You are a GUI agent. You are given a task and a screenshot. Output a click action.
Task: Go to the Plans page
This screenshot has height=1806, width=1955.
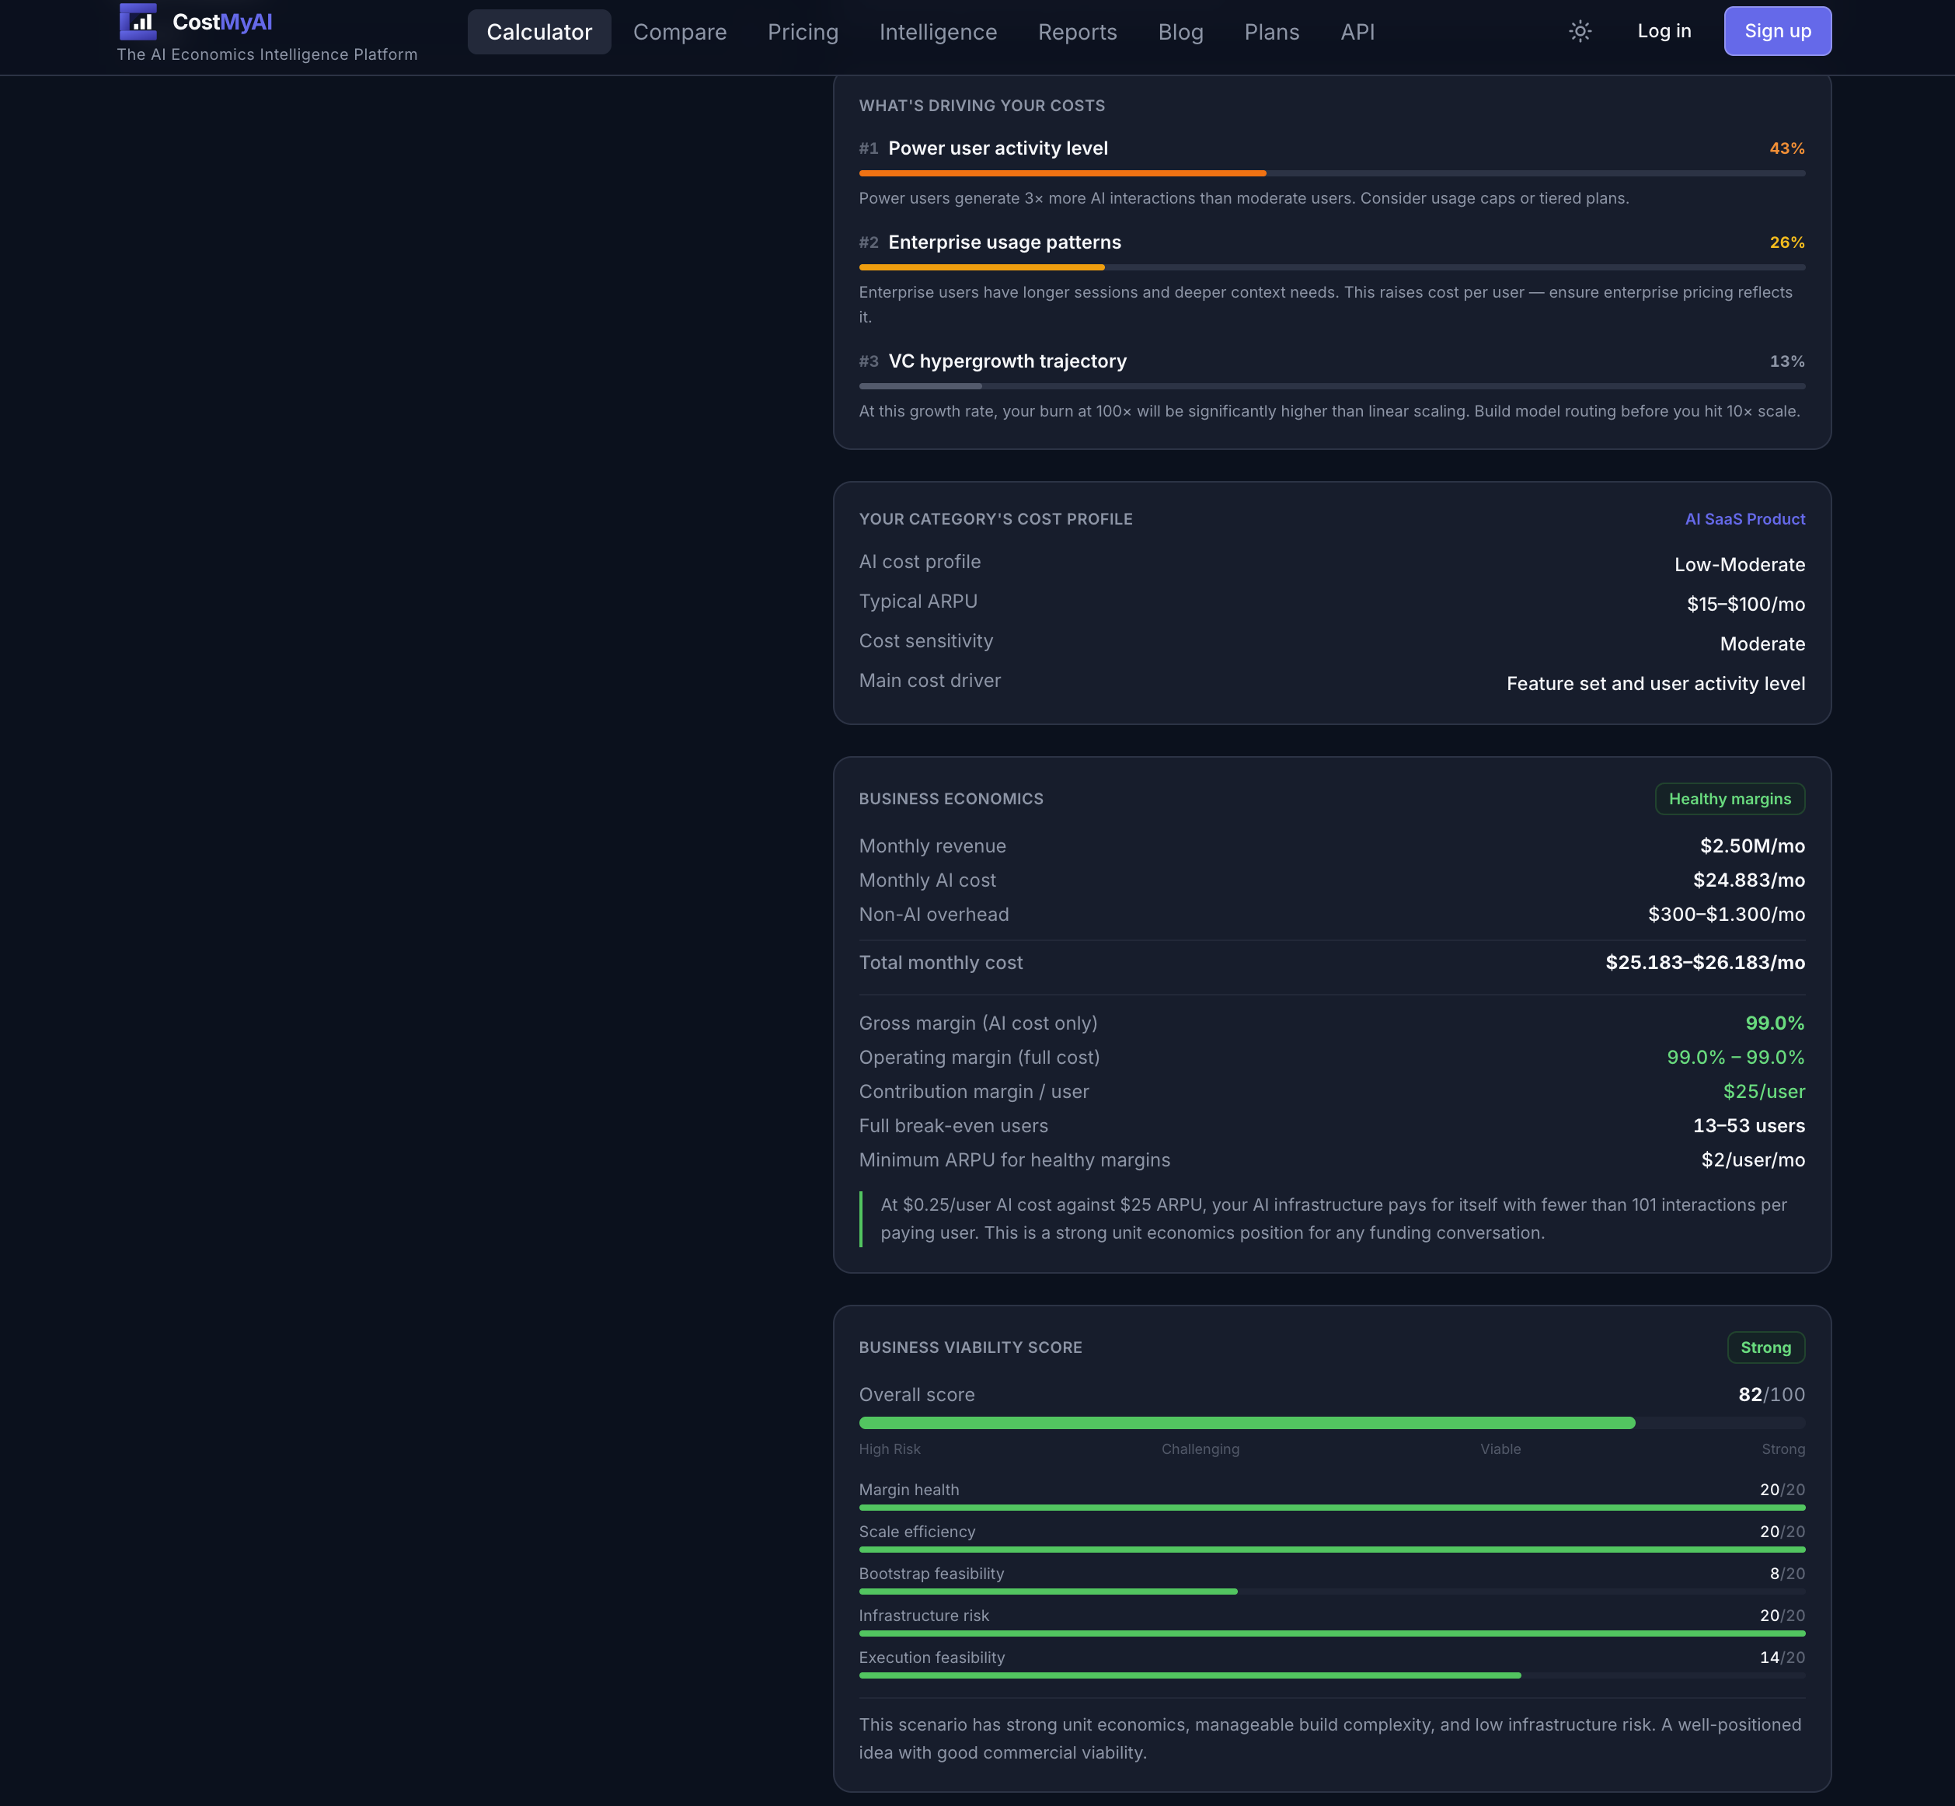[1272, 33]
